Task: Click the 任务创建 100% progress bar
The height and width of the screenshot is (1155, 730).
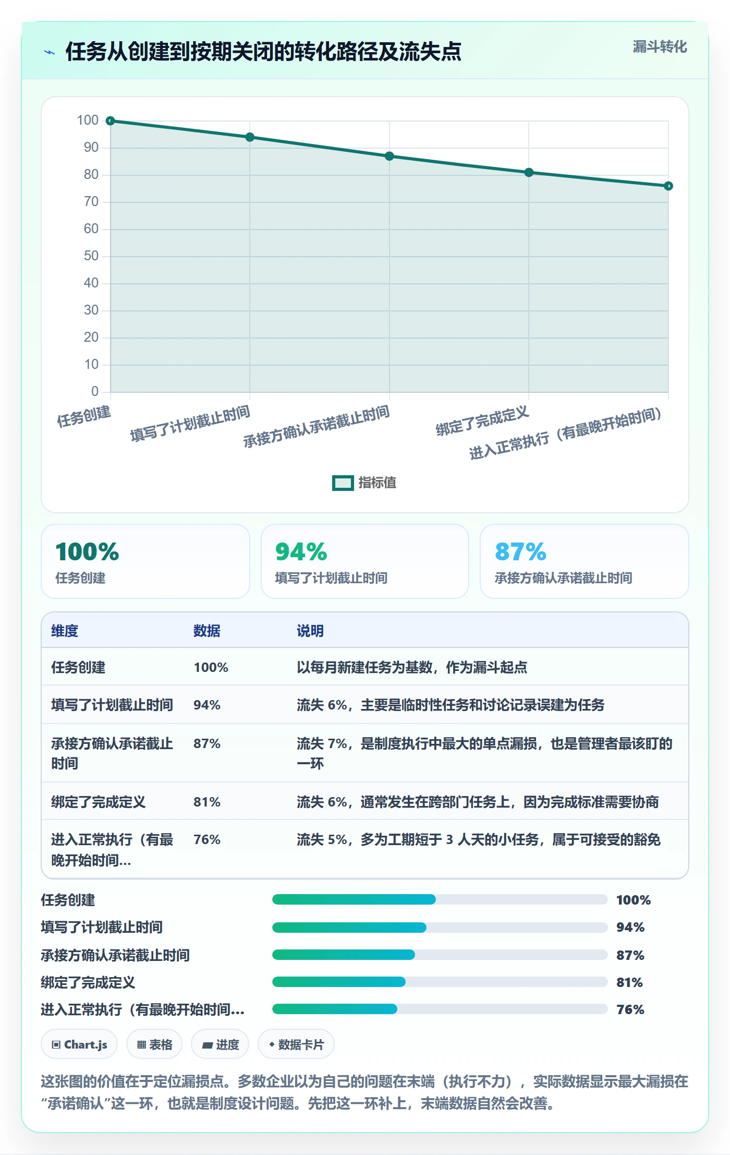Action: [x=440, y=899]
